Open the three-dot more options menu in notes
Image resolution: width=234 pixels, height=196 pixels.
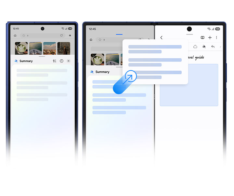pyautogui.click(x=216, y=38)
